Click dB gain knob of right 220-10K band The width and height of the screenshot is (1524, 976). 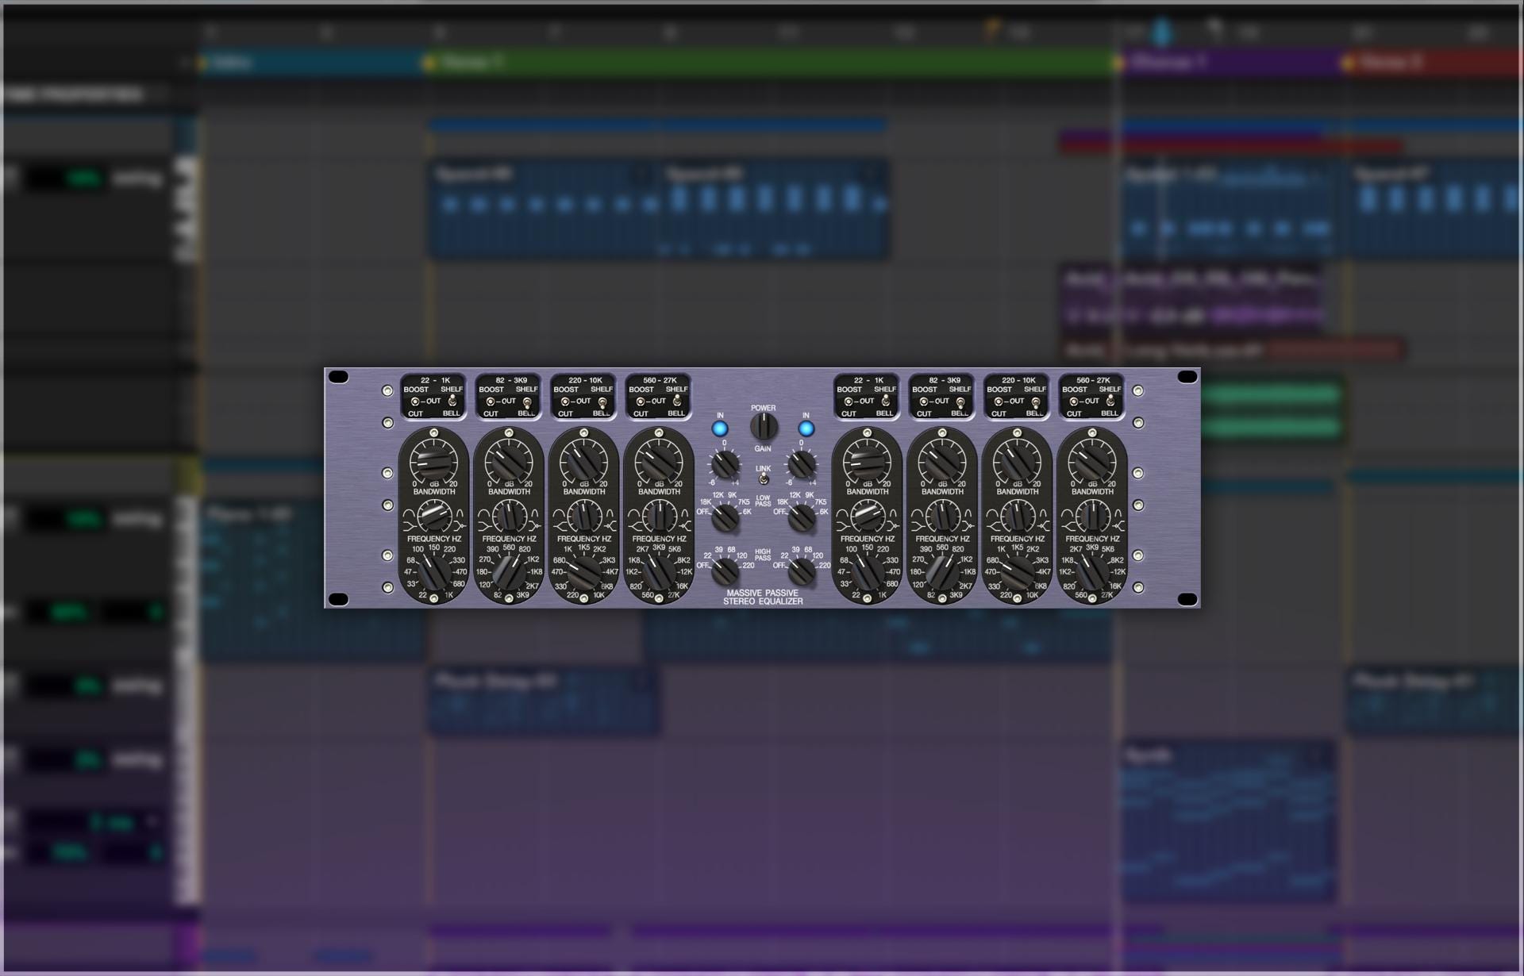click(1017, 461)
